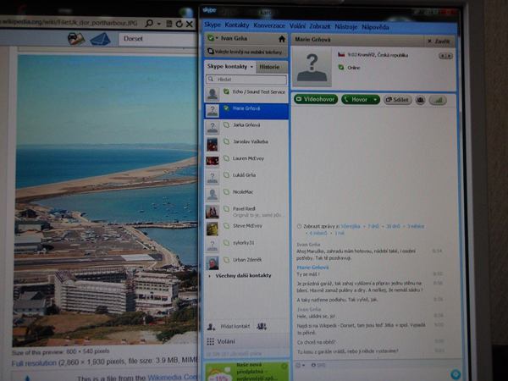This screenshot has height=381, width=508.
Task: Click the blue send message button
Action: click(456, 374)
